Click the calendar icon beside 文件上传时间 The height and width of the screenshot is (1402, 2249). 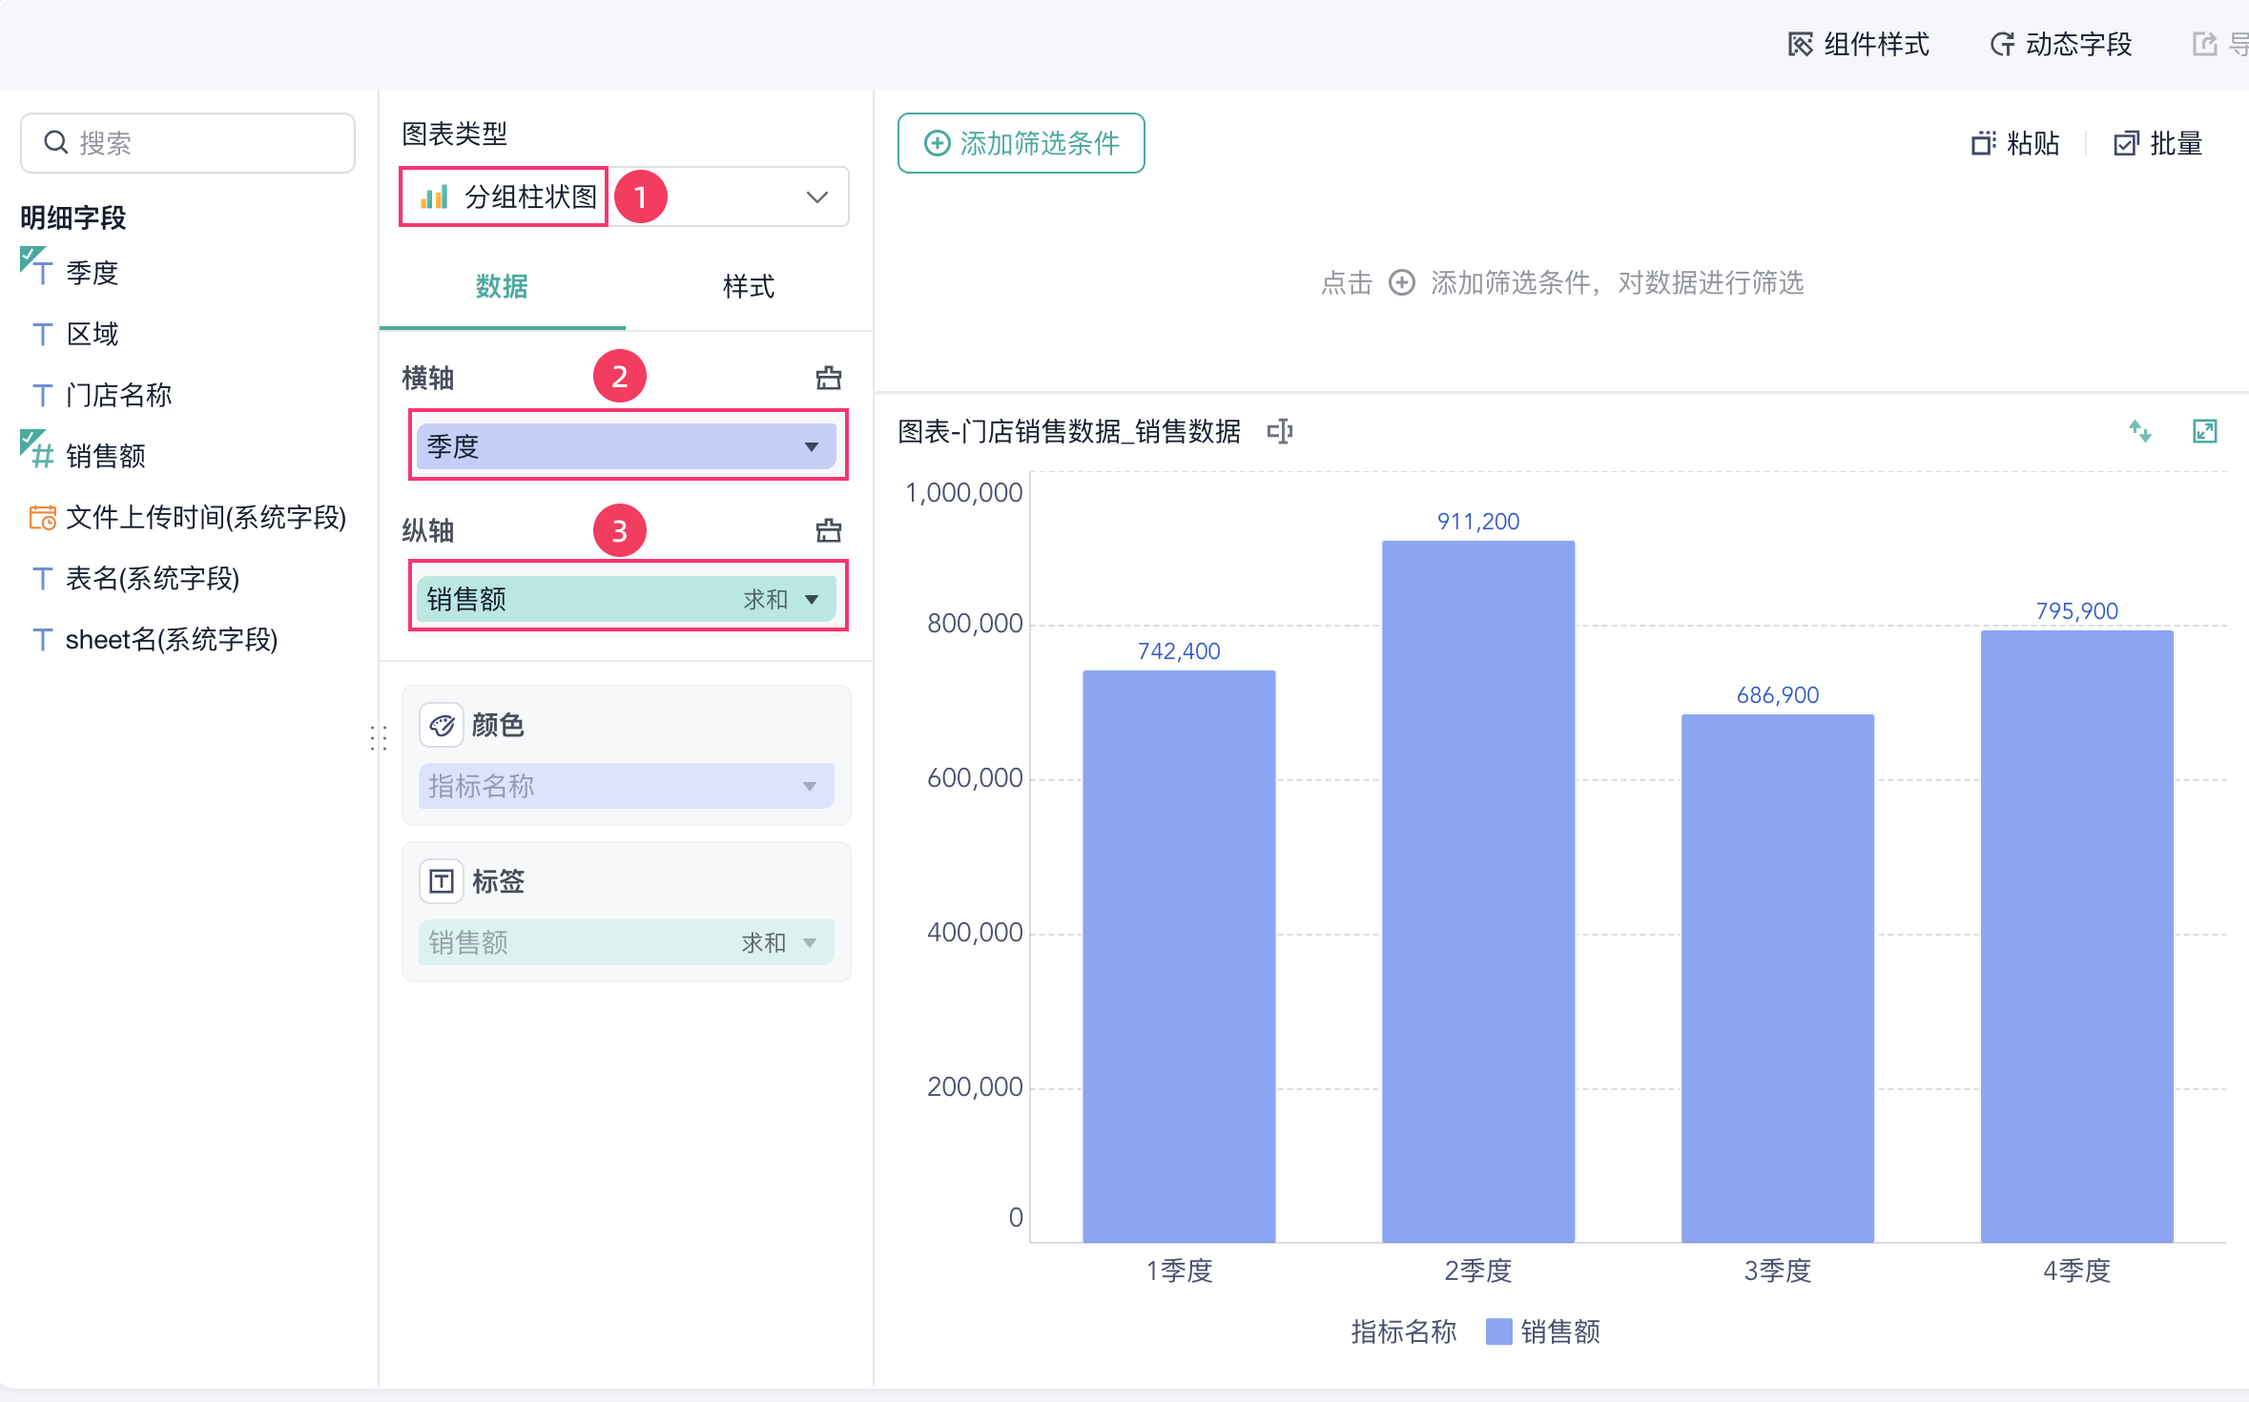(x=42, y=517)
